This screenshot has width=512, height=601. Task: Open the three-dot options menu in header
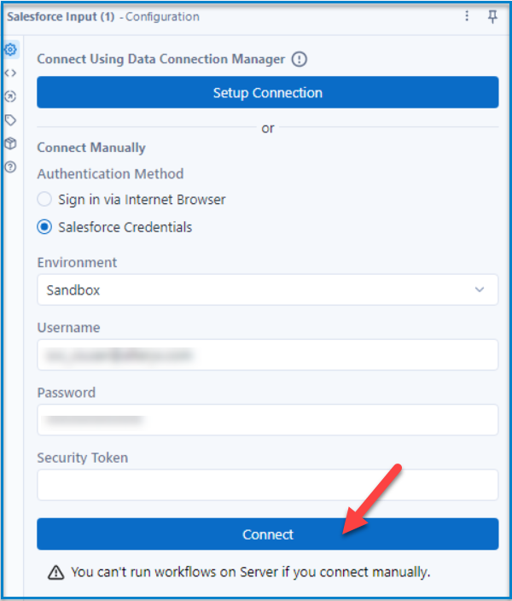point(467,16)
